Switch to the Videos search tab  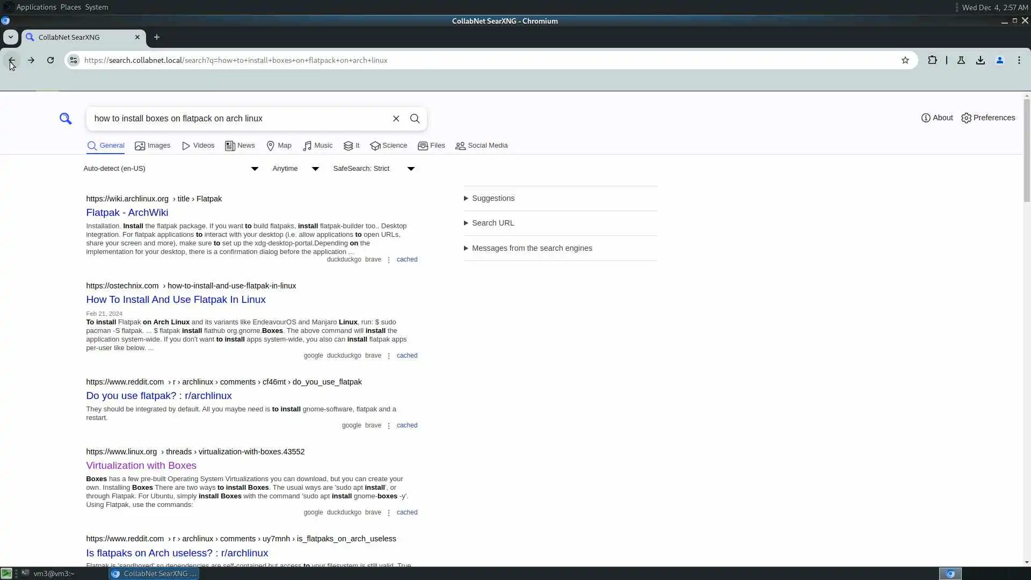click(198, 146)
